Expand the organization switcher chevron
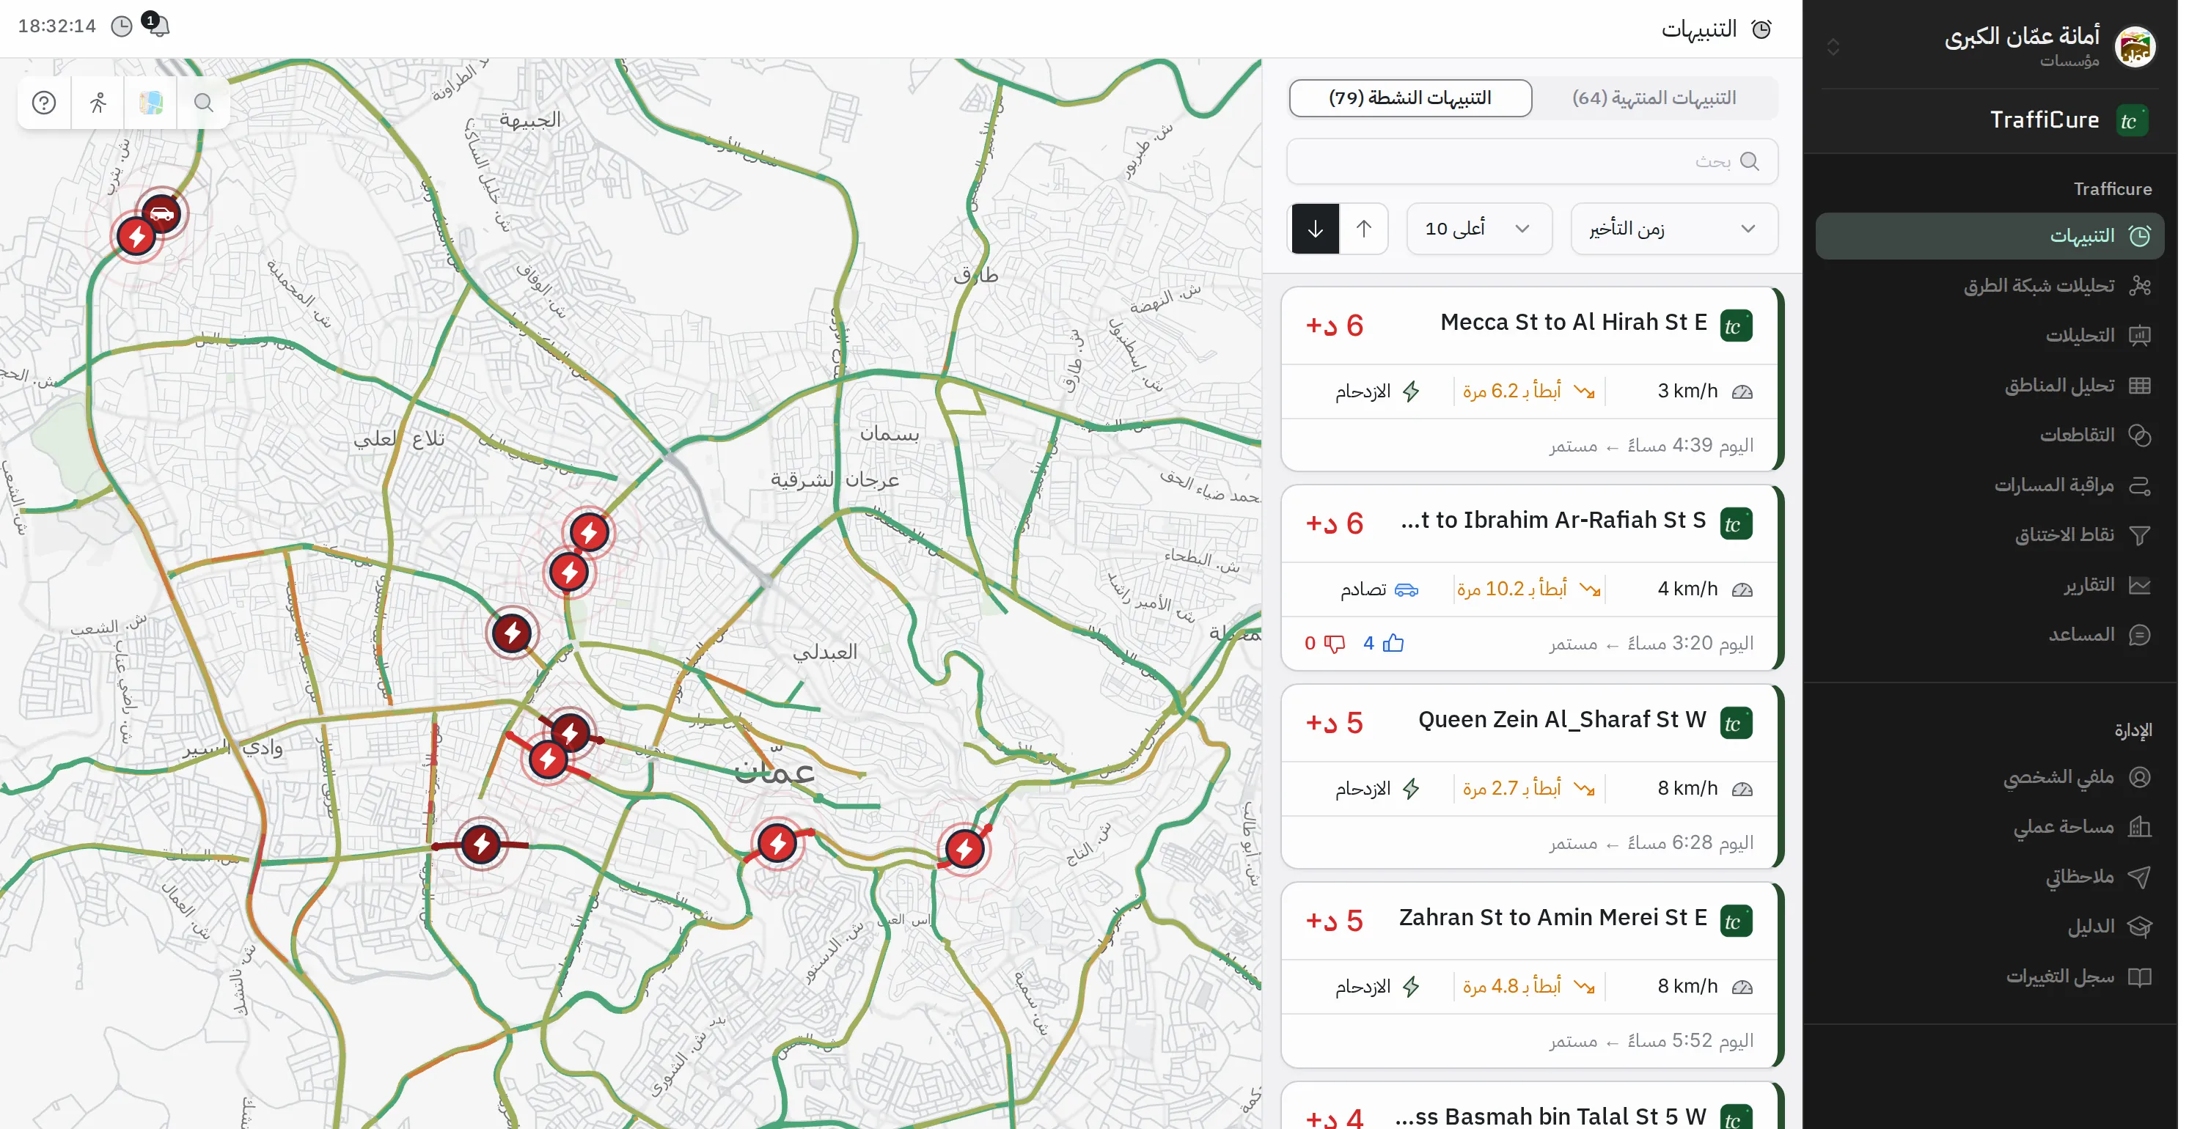2200x1129 pixels. tap(1833, 46)
